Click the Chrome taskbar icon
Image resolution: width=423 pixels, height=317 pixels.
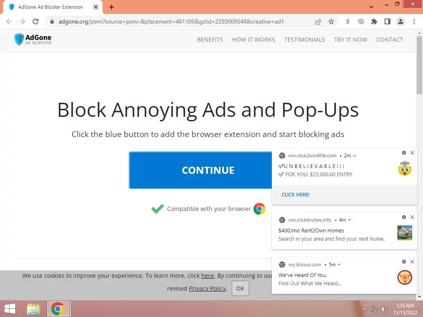(x=58, y=309)
